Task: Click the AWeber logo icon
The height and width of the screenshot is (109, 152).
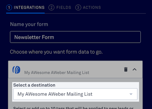Action: (16, 69)
